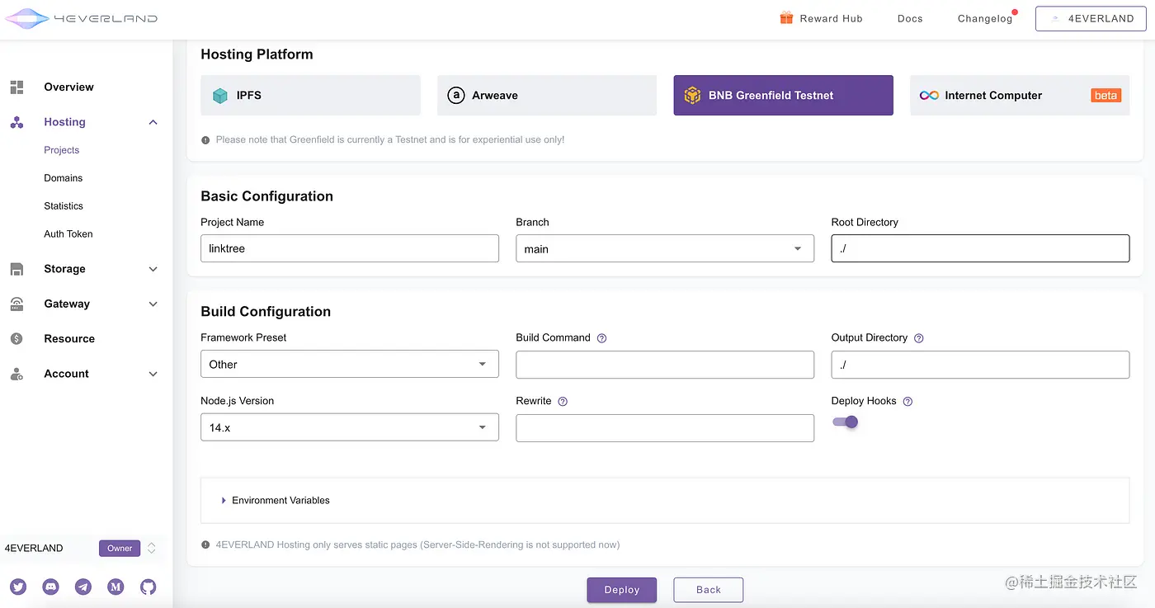The width and height of the screenshot is (1155, 608).
Task: Click the Project Name field with linktree
Action: coord(350,248)
